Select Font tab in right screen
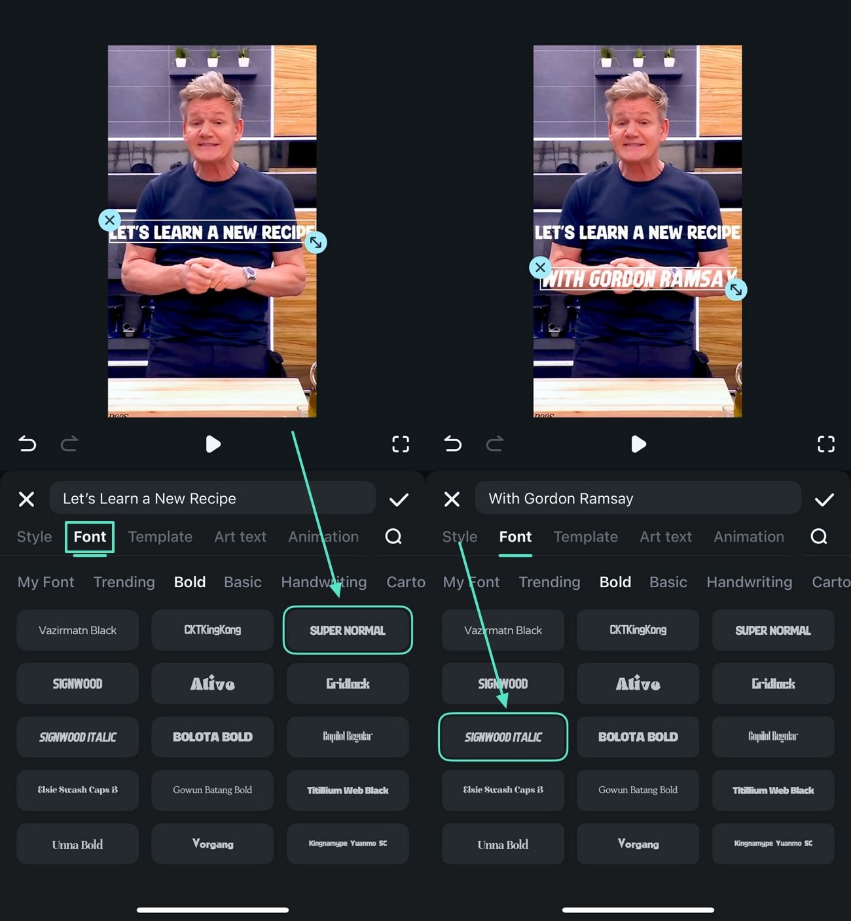Viewport: 851px width, 921px height. tap(515, 537)
